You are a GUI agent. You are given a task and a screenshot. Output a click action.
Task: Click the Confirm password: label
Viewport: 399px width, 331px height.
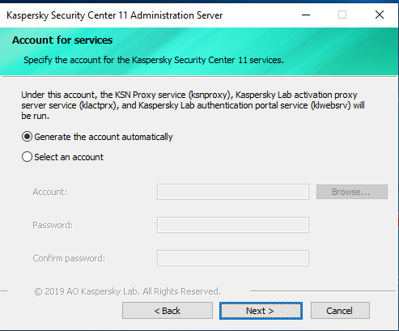click(x=69, y=258)
